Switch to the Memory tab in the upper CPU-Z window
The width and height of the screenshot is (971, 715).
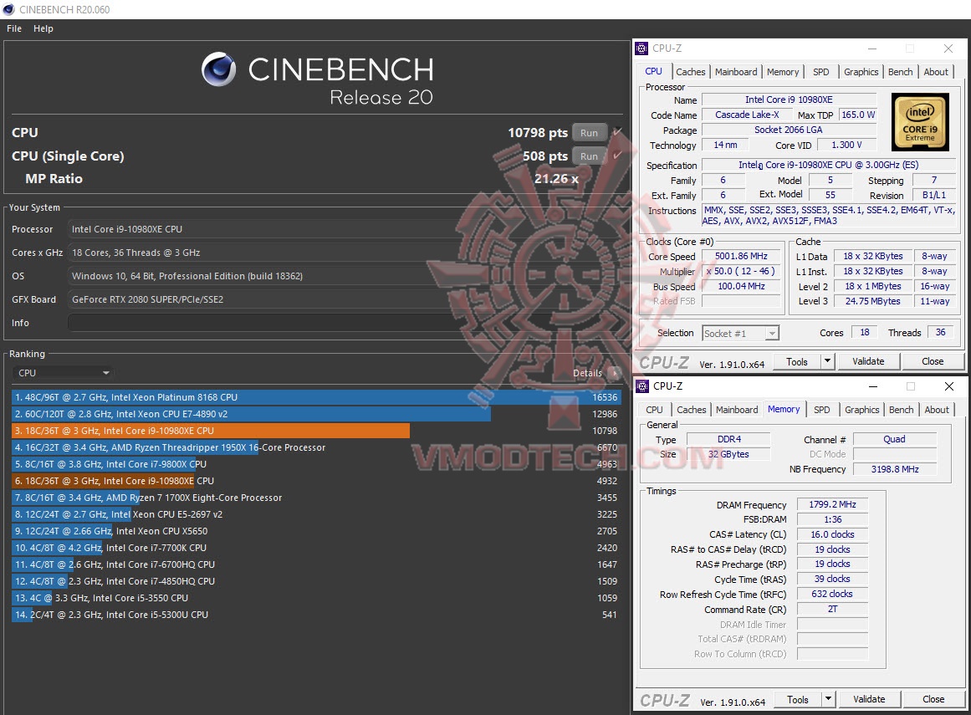point(783,72)
